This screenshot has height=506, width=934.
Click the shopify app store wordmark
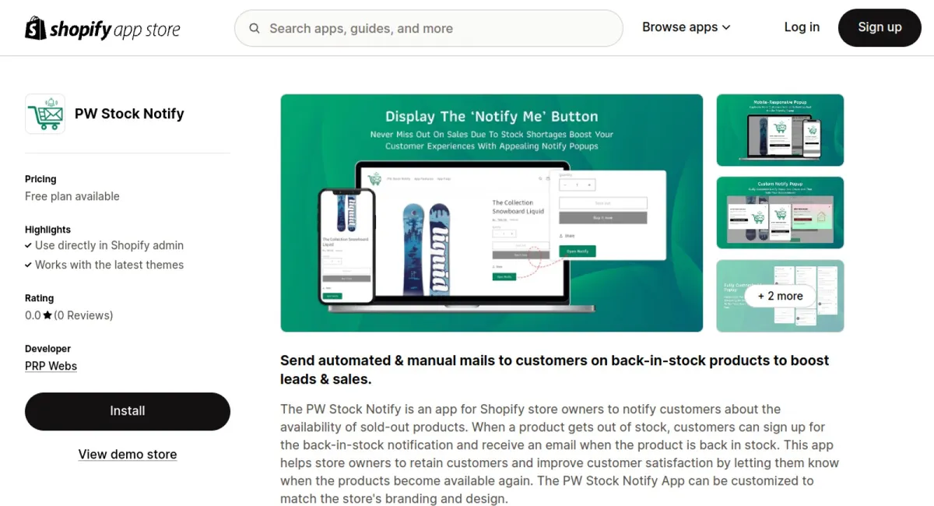[x=114, y=30]
